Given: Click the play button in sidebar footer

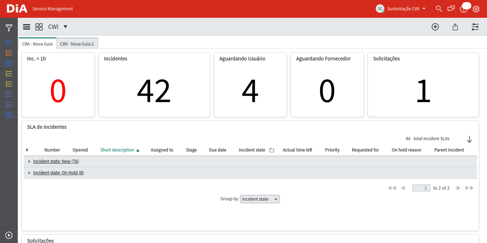Looking at the screenshot, I should 9,235.
